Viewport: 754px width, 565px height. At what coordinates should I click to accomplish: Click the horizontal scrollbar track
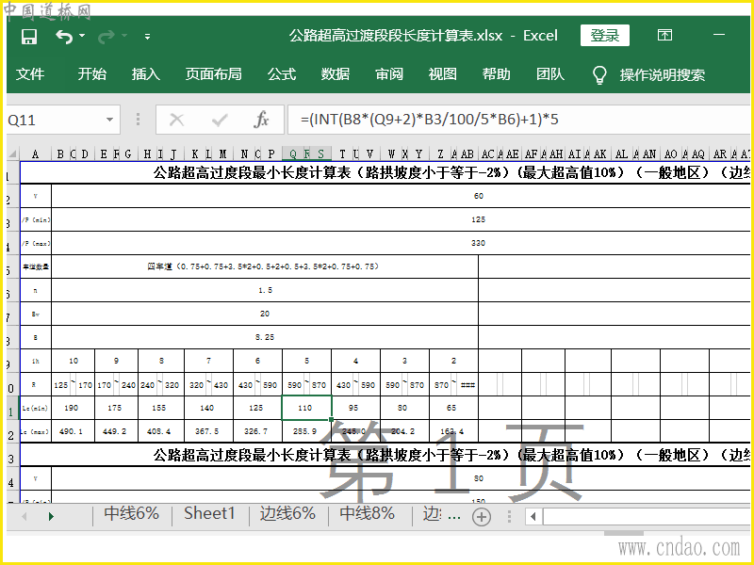[647, 517]
